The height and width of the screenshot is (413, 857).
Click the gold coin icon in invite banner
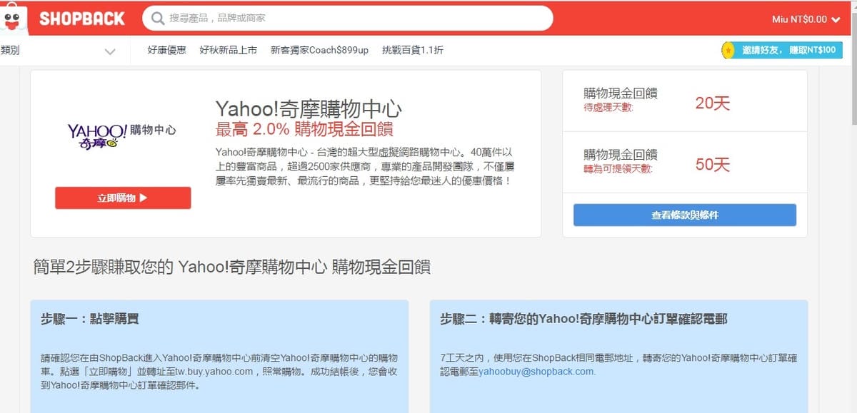pos(728,50)
